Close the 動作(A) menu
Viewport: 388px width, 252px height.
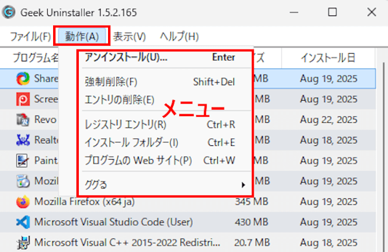tap(82, 36)
